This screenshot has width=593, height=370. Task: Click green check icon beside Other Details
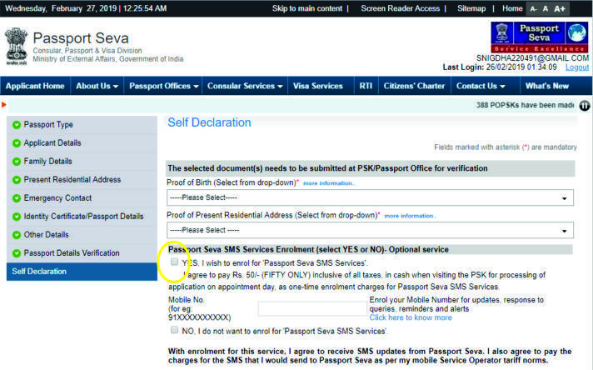17,235
